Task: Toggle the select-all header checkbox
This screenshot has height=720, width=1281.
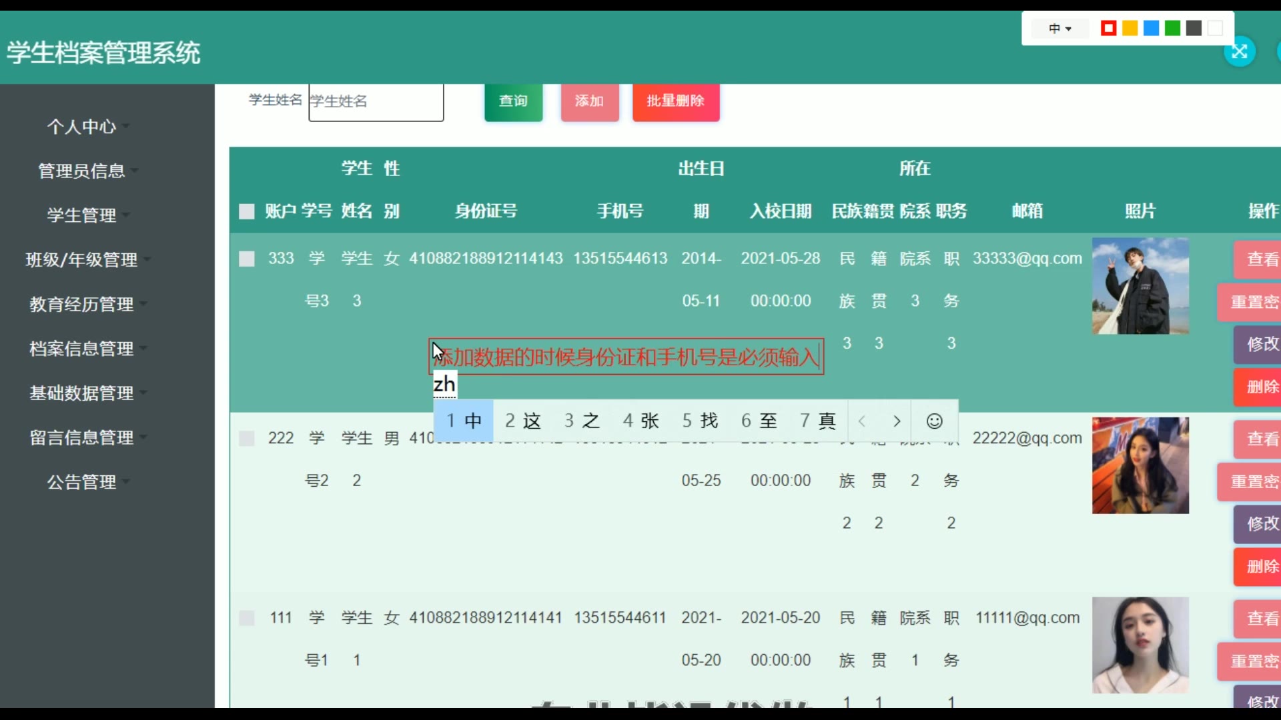Action: 247,211
